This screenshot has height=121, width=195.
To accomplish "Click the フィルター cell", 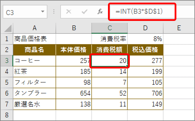I will (34, 82).
